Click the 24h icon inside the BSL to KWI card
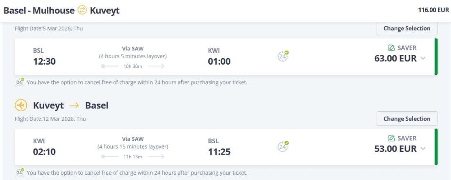 point(282,56)
